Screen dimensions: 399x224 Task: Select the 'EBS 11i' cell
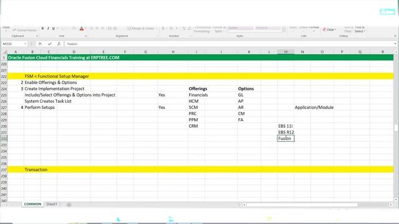tap(286, 126)
